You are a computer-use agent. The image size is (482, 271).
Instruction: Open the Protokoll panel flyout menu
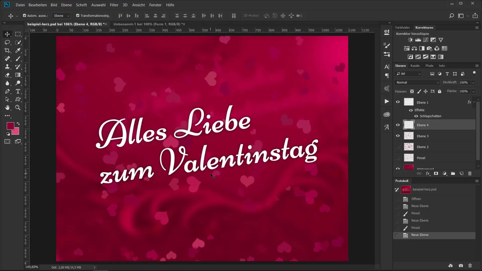coord(477,181)
